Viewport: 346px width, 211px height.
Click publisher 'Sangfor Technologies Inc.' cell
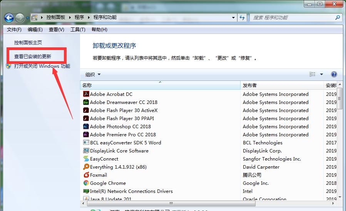pos(272,159)
